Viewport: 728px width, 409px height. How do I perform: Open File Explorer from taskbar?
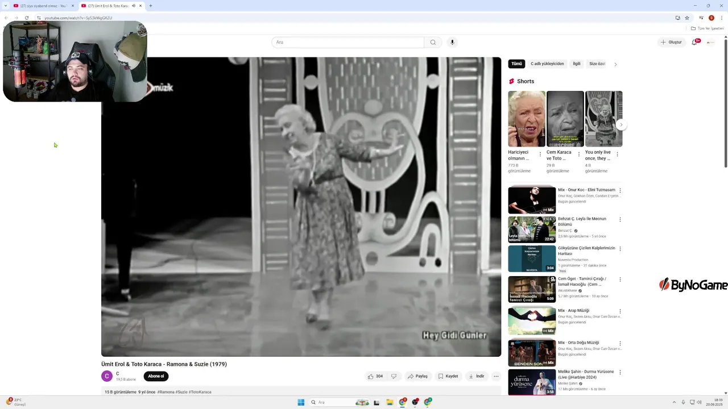point(390,402)
